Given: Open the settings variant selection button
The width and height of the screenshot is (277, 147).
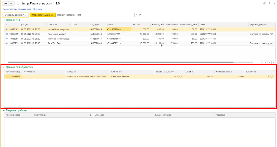Looking at the screenshot, I should [140, 15].
